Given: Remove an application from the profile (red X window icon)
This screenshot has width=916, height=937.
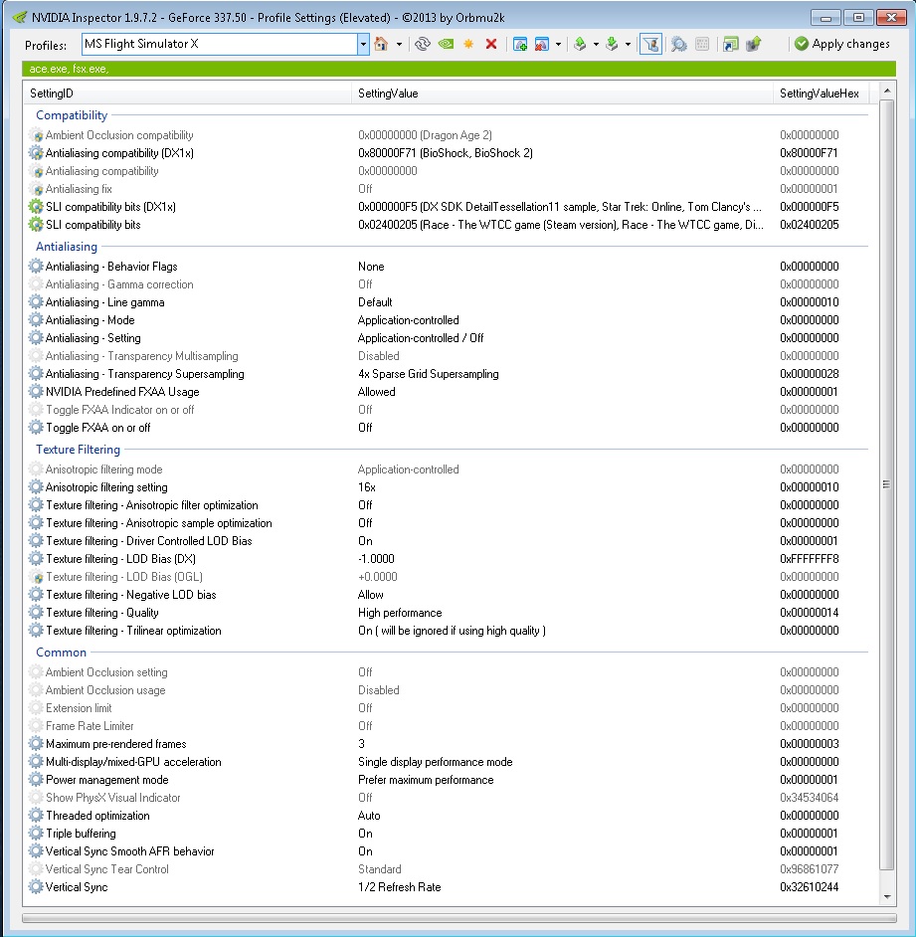Looking at the screenshot, I should [542, 44].
